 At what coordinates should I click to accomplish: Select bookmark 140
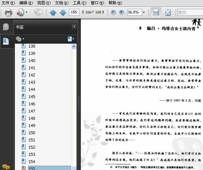32,61
